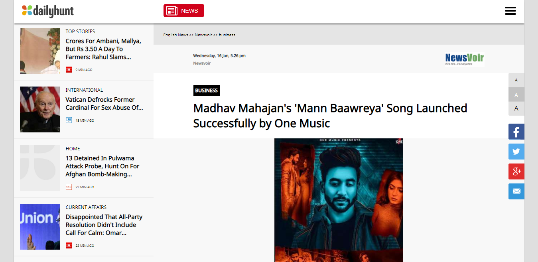
Task: Click the Madhav Mahajan article headline
Action: (x=330, y=116)
